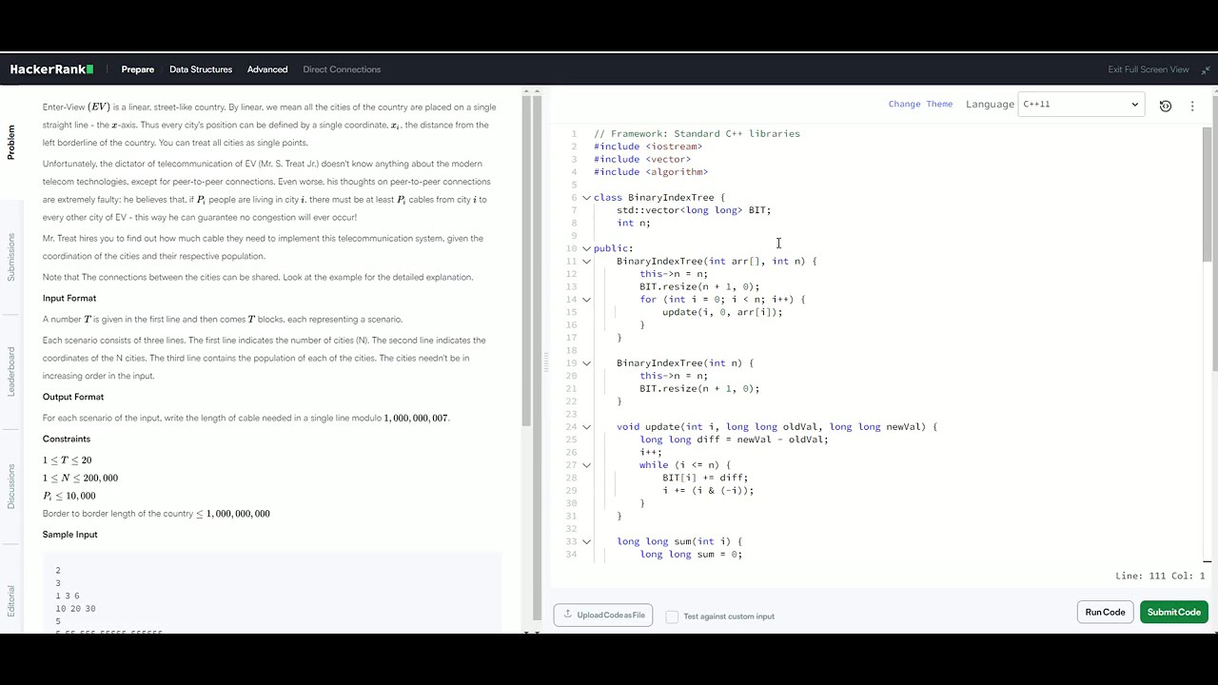Click the panel divider handle
Viewport: 1218px width, 685px height.
(x=546, y=362)
